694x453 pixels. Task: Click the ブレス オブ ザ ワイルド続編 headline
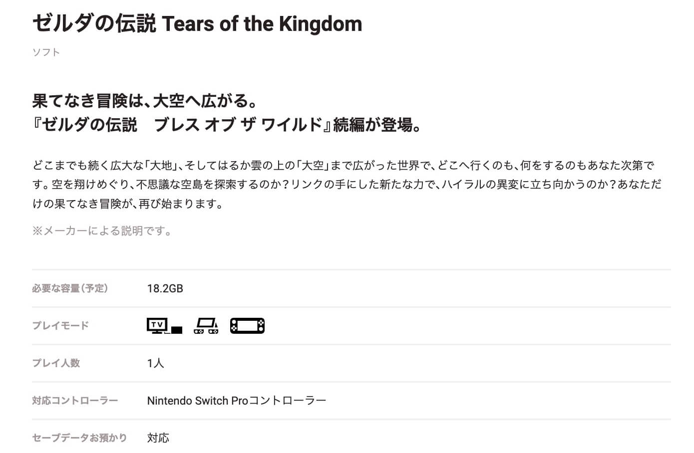[x=227, y=125]
